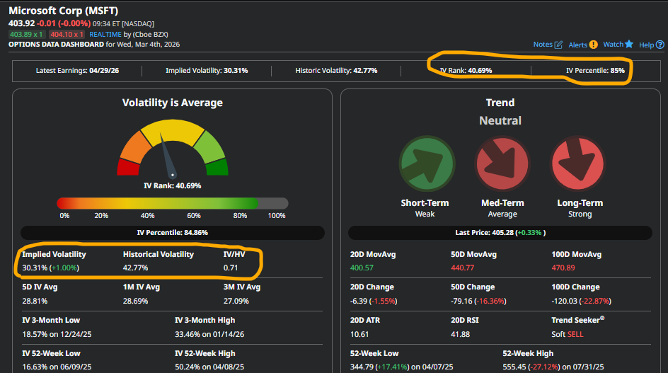The height and width of the screenshot is (373, 668).
Task: Click 20D RSI value 41.88
Action: coord(461,334)
